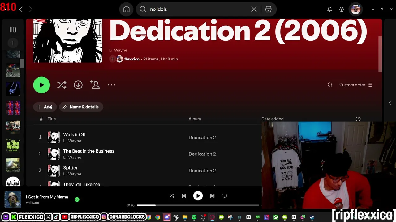Go forward with the right arrow
396x222 pixels.
(x=31, y=10)
